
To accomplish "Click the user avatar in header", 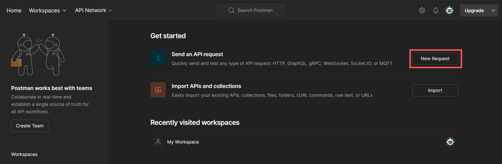I will (x=450, y=10).
